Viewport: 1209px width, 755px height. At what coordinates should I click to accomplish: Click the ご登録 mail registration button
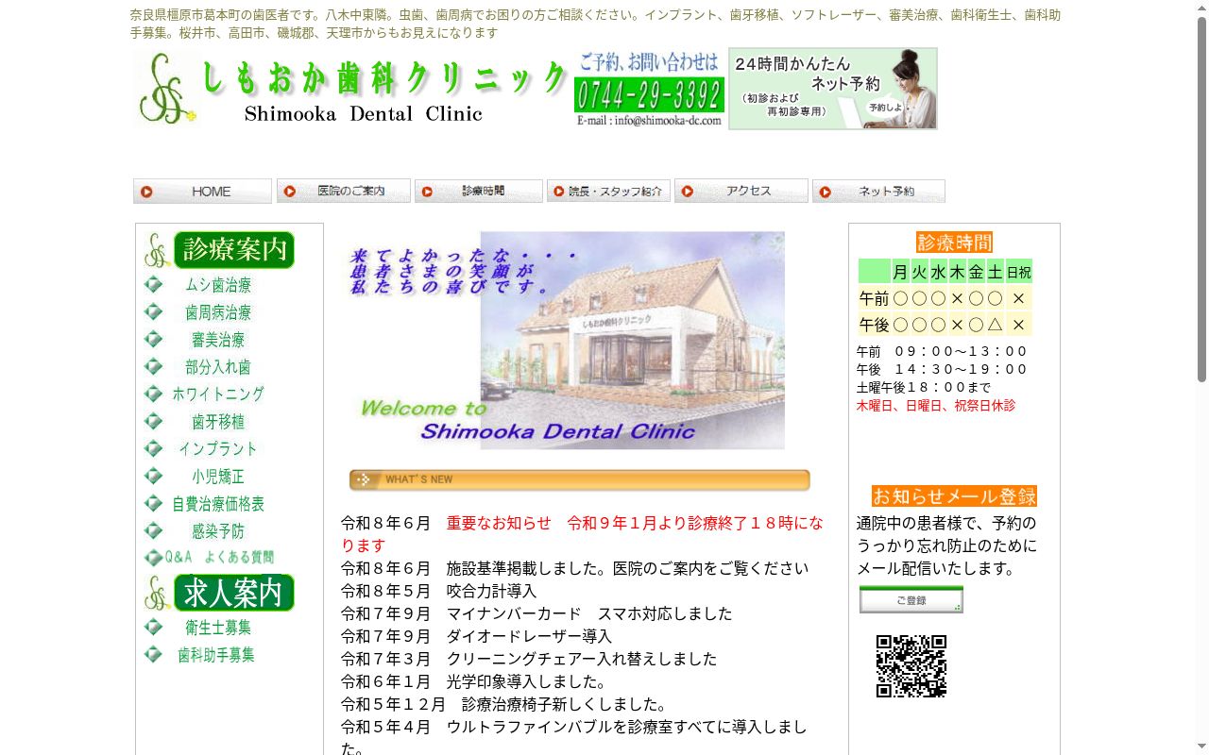pyautogui.click(x=911, y=600)
